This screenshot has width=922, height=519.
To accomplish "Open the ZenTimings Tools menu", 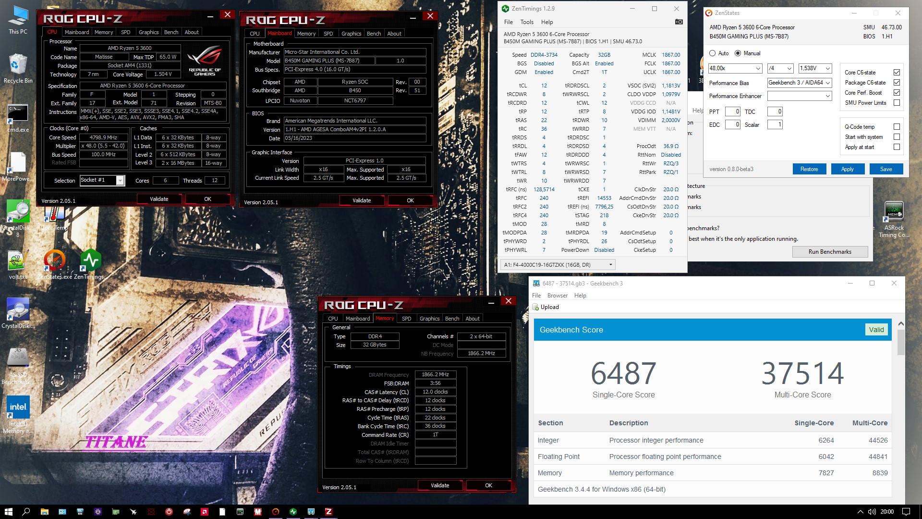I will 527,22.
